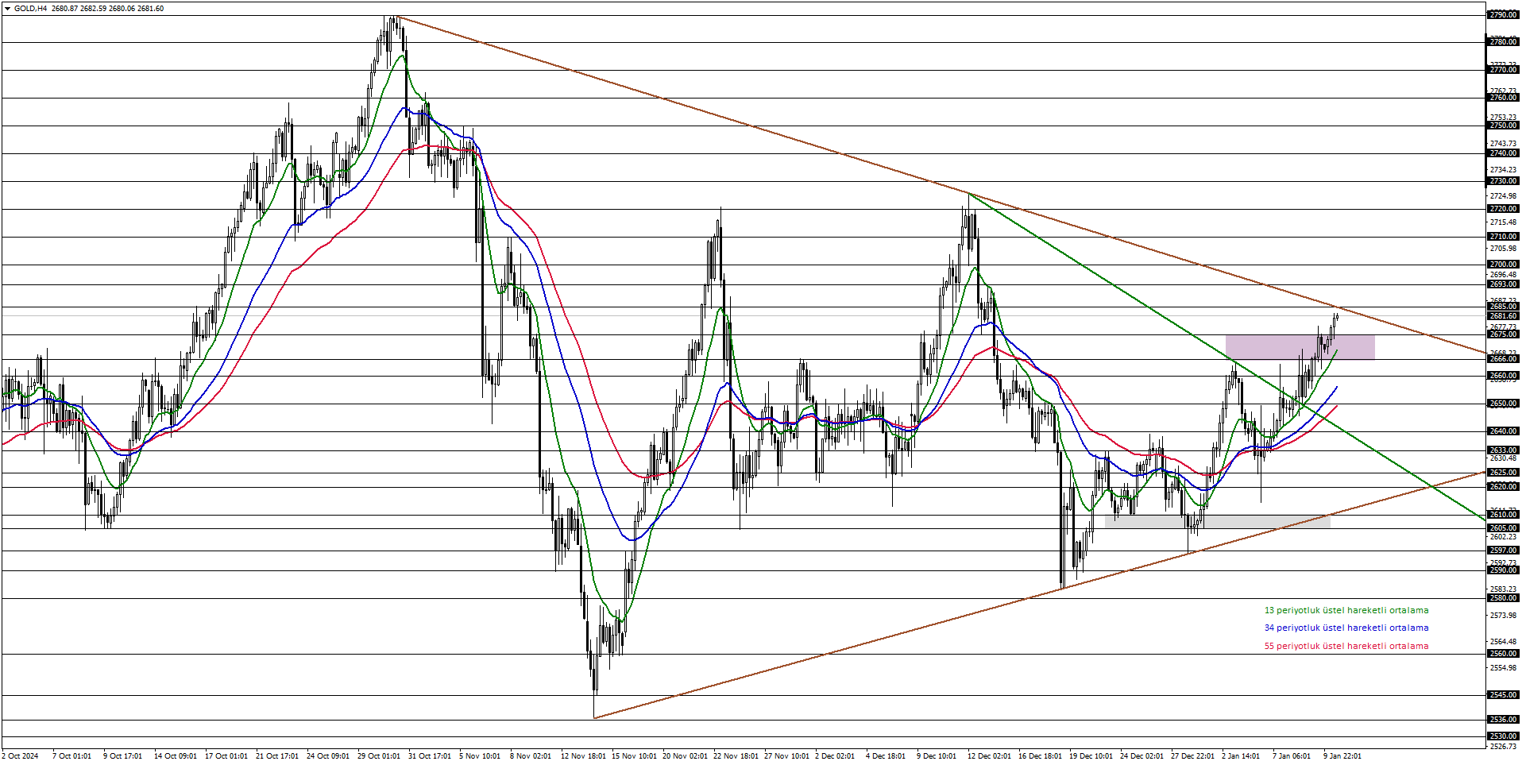Click the '13 periyotluk üstel hareketli ortalama' legend
Viewport: 1522px width, 765px height.
click(1346, 611)
